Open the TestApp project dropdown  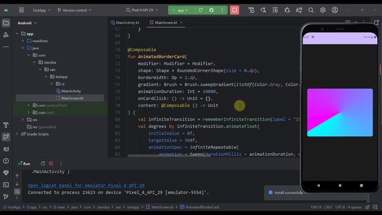(41, 10)
